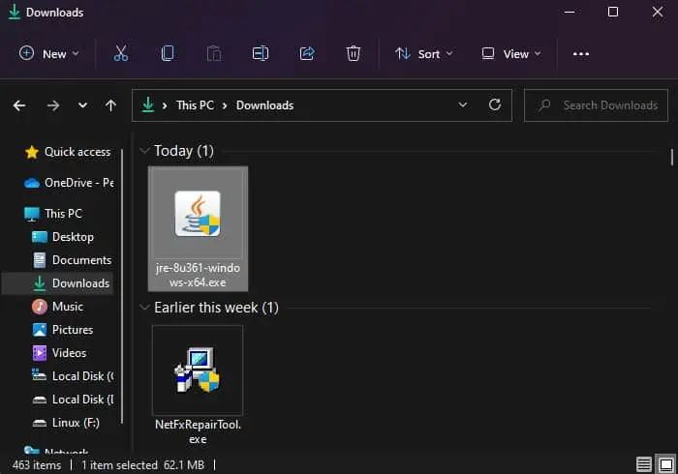Click the Rename icon in toolbar

[x=261, y=54]
